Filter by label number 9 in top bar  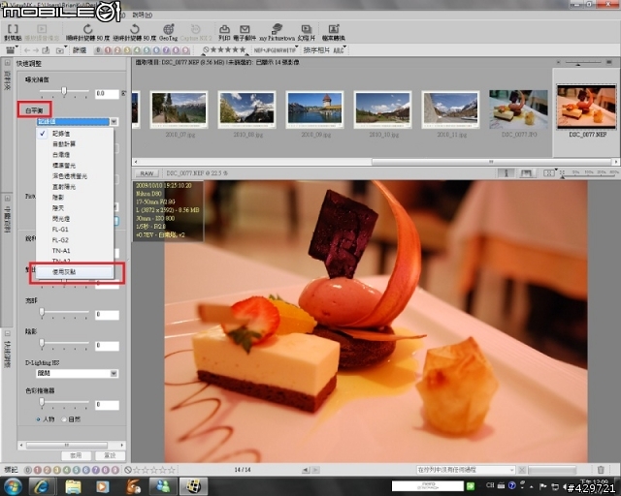tap(185, 50)
